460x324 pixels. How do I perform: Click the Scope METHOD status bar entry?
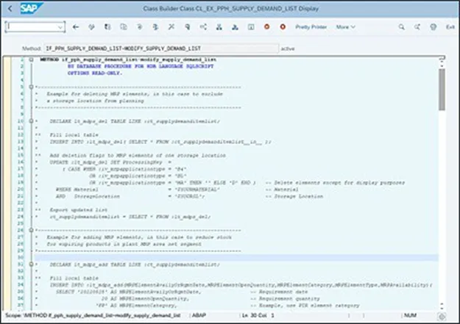pos(93,315)
